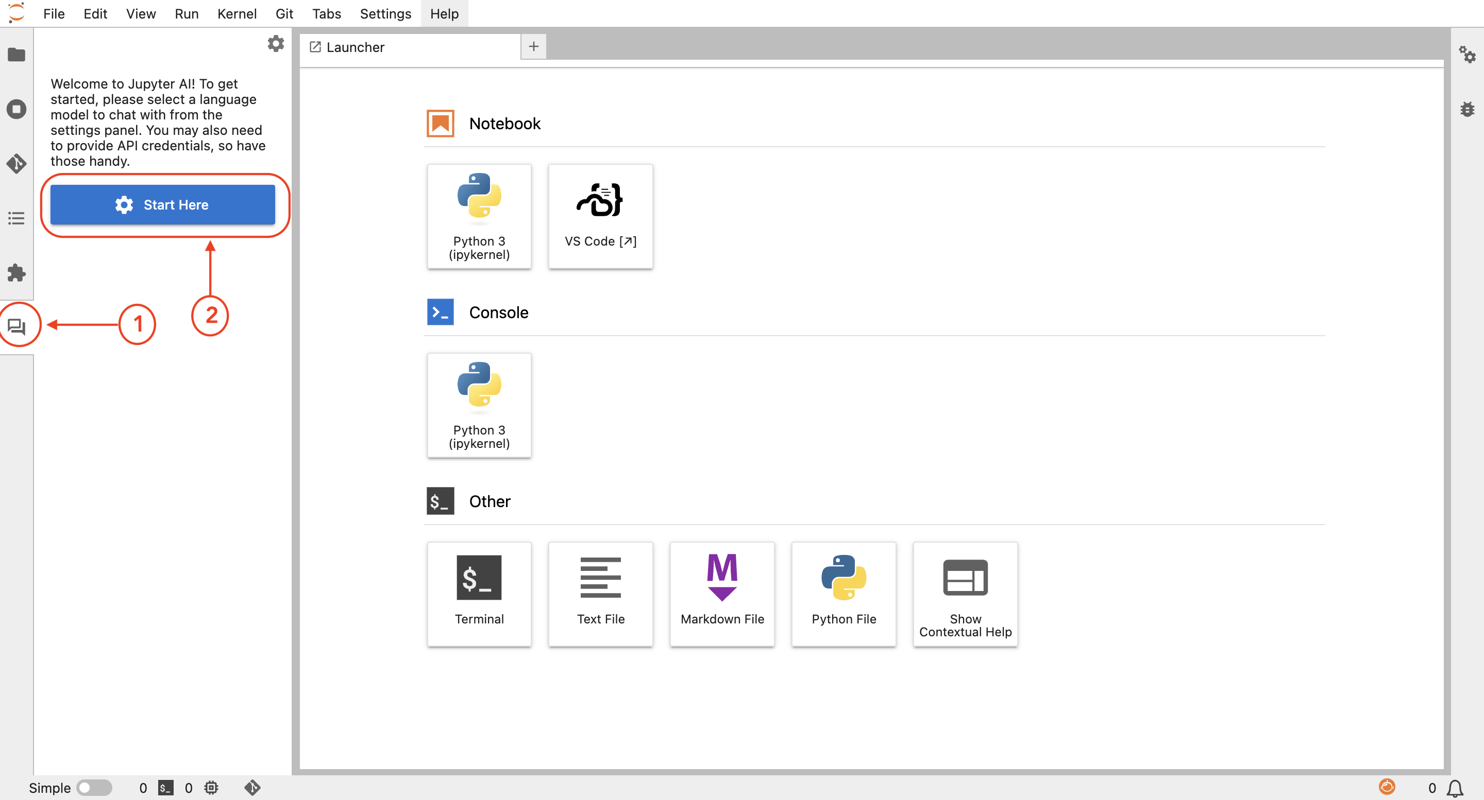Open the Kernel menu
The image size is (1484, 800).
pyautogui.click(x=237, y=13)
